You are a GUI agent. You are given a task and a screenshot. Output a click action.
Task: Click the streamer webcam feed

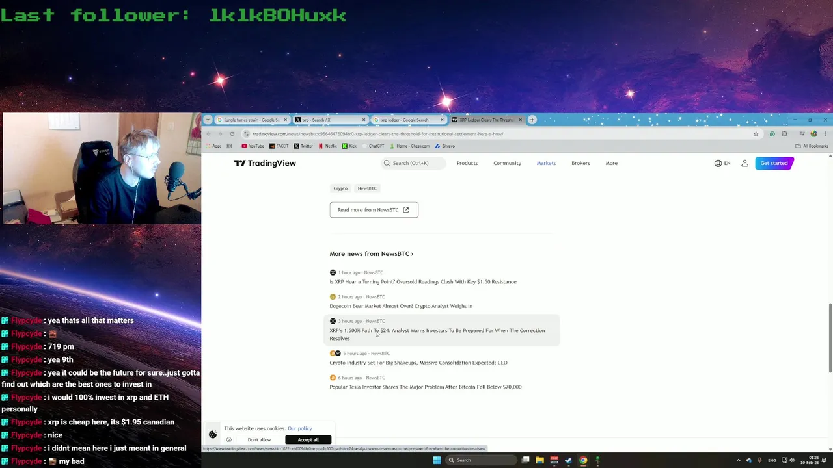coord(102,169)
